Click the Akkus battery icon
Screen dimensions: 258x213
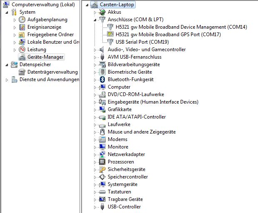102,12
